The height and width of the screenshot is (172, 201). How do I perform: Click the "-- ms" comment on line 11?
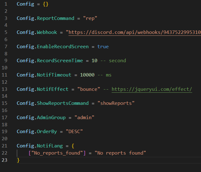tap(105, 75)
